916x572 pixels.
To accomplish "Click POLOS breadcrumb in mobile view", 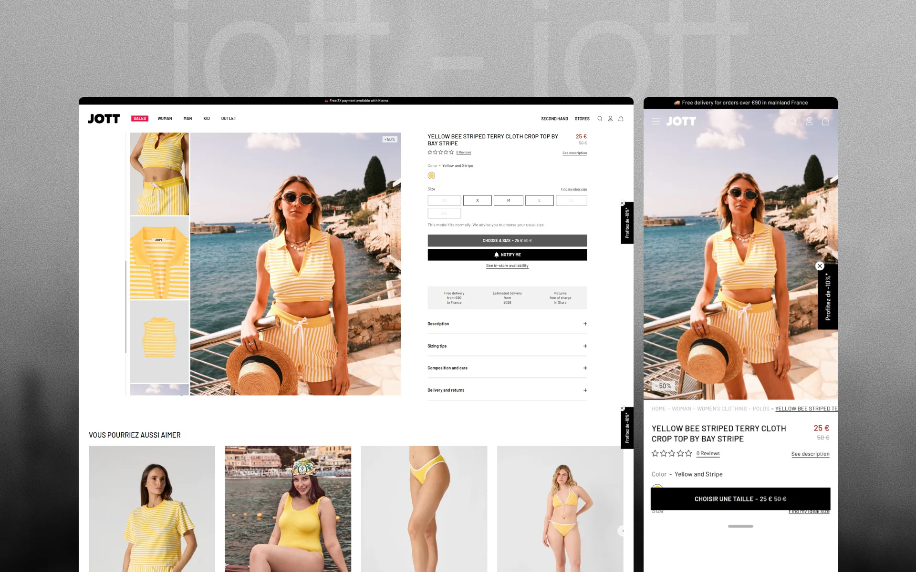I will [761, 409].
